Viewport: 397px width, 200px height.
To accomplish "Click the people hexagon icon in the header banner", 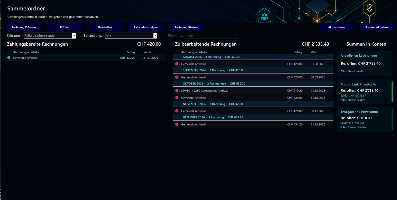I will point(265,16).
